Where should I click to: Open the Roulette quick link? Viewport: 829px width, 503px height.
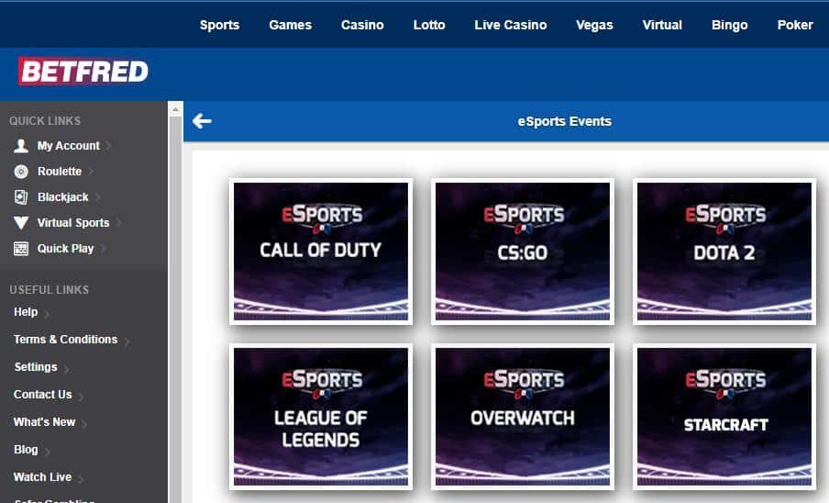(x=60, y=172)
